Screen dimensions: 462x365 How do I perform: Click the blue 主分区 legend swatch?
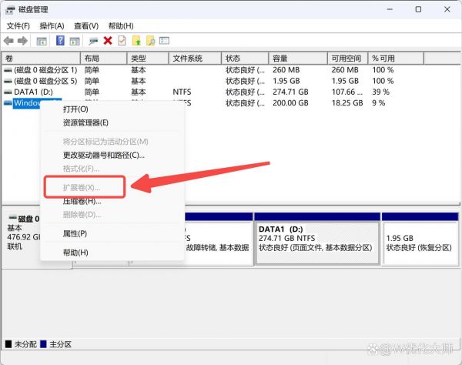(x=43, y=344)
